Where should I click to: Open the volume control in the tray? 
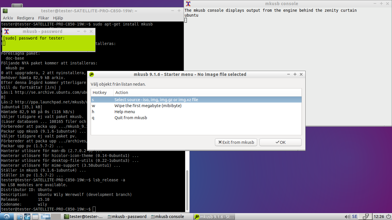coord(348,217)
